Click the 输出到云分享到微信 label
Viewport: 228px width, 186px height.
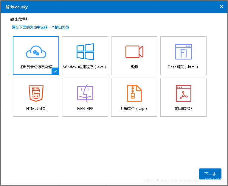pos(36,67)
